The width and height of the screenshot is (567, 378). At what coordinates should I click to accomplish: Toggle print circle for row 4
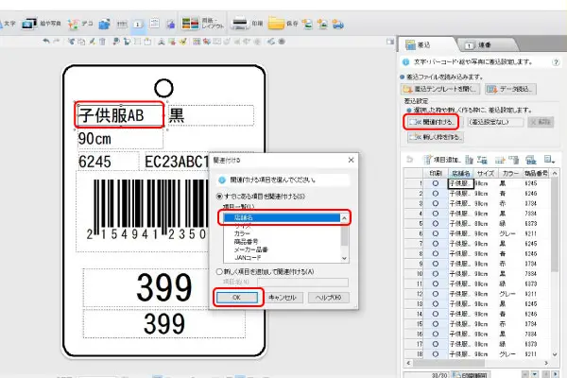[x=436, y=214]
